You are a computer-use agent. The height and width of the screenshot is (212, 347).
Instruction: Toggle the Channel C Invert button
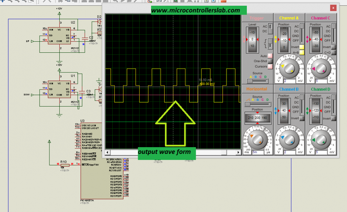coord(334,47)
